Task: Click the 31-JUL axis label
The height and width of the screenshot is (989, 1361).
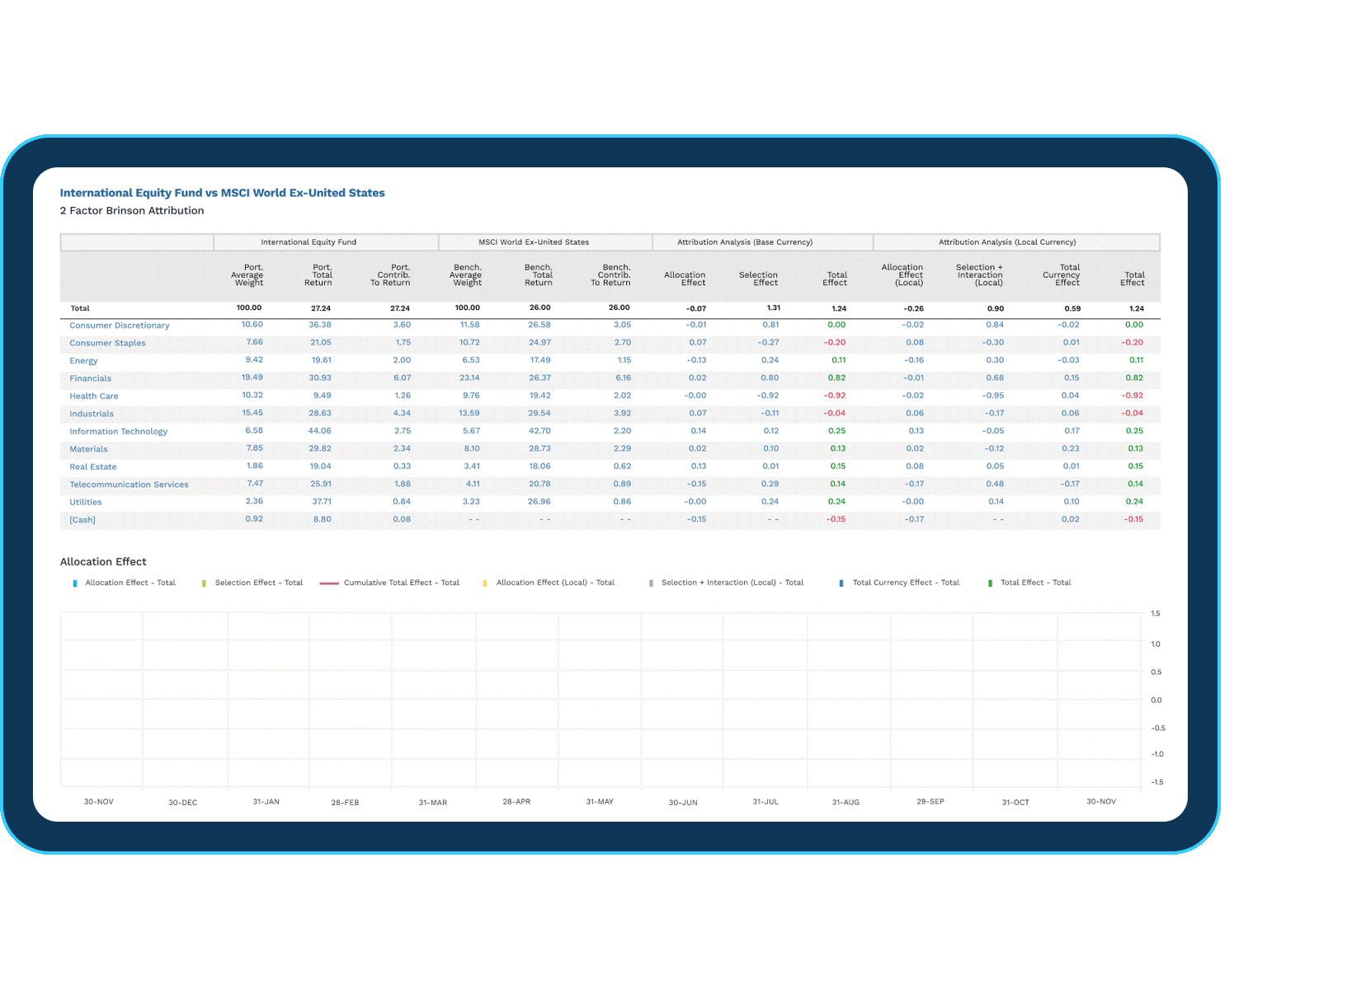Action: 765,802
